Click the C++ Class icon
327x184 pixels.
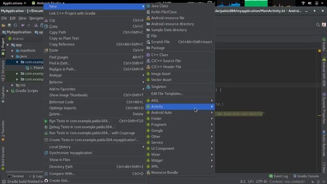point(148,55)
